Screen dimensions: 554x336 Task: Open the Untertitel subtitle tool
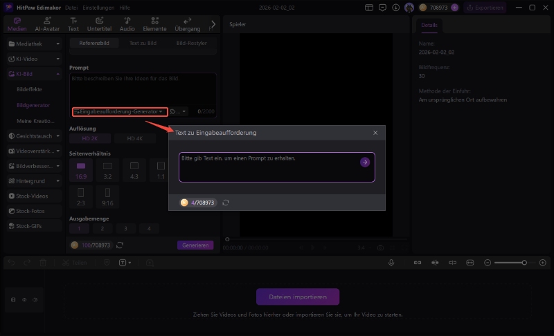click(100, 24)
